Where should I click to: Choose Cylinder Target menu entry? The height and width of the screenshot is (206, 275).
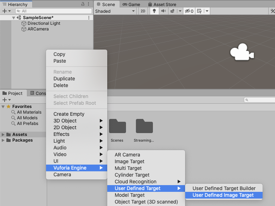tap(146, 175)
